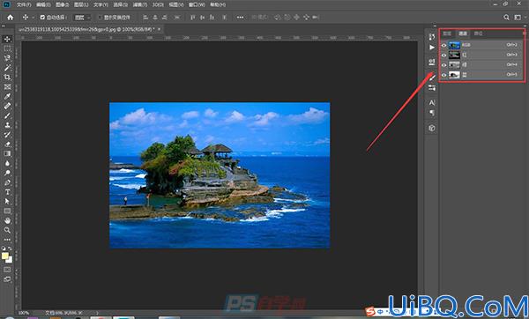
Task: Open the Adjustments sliders panel icon
Action: [x=432, y=88]
